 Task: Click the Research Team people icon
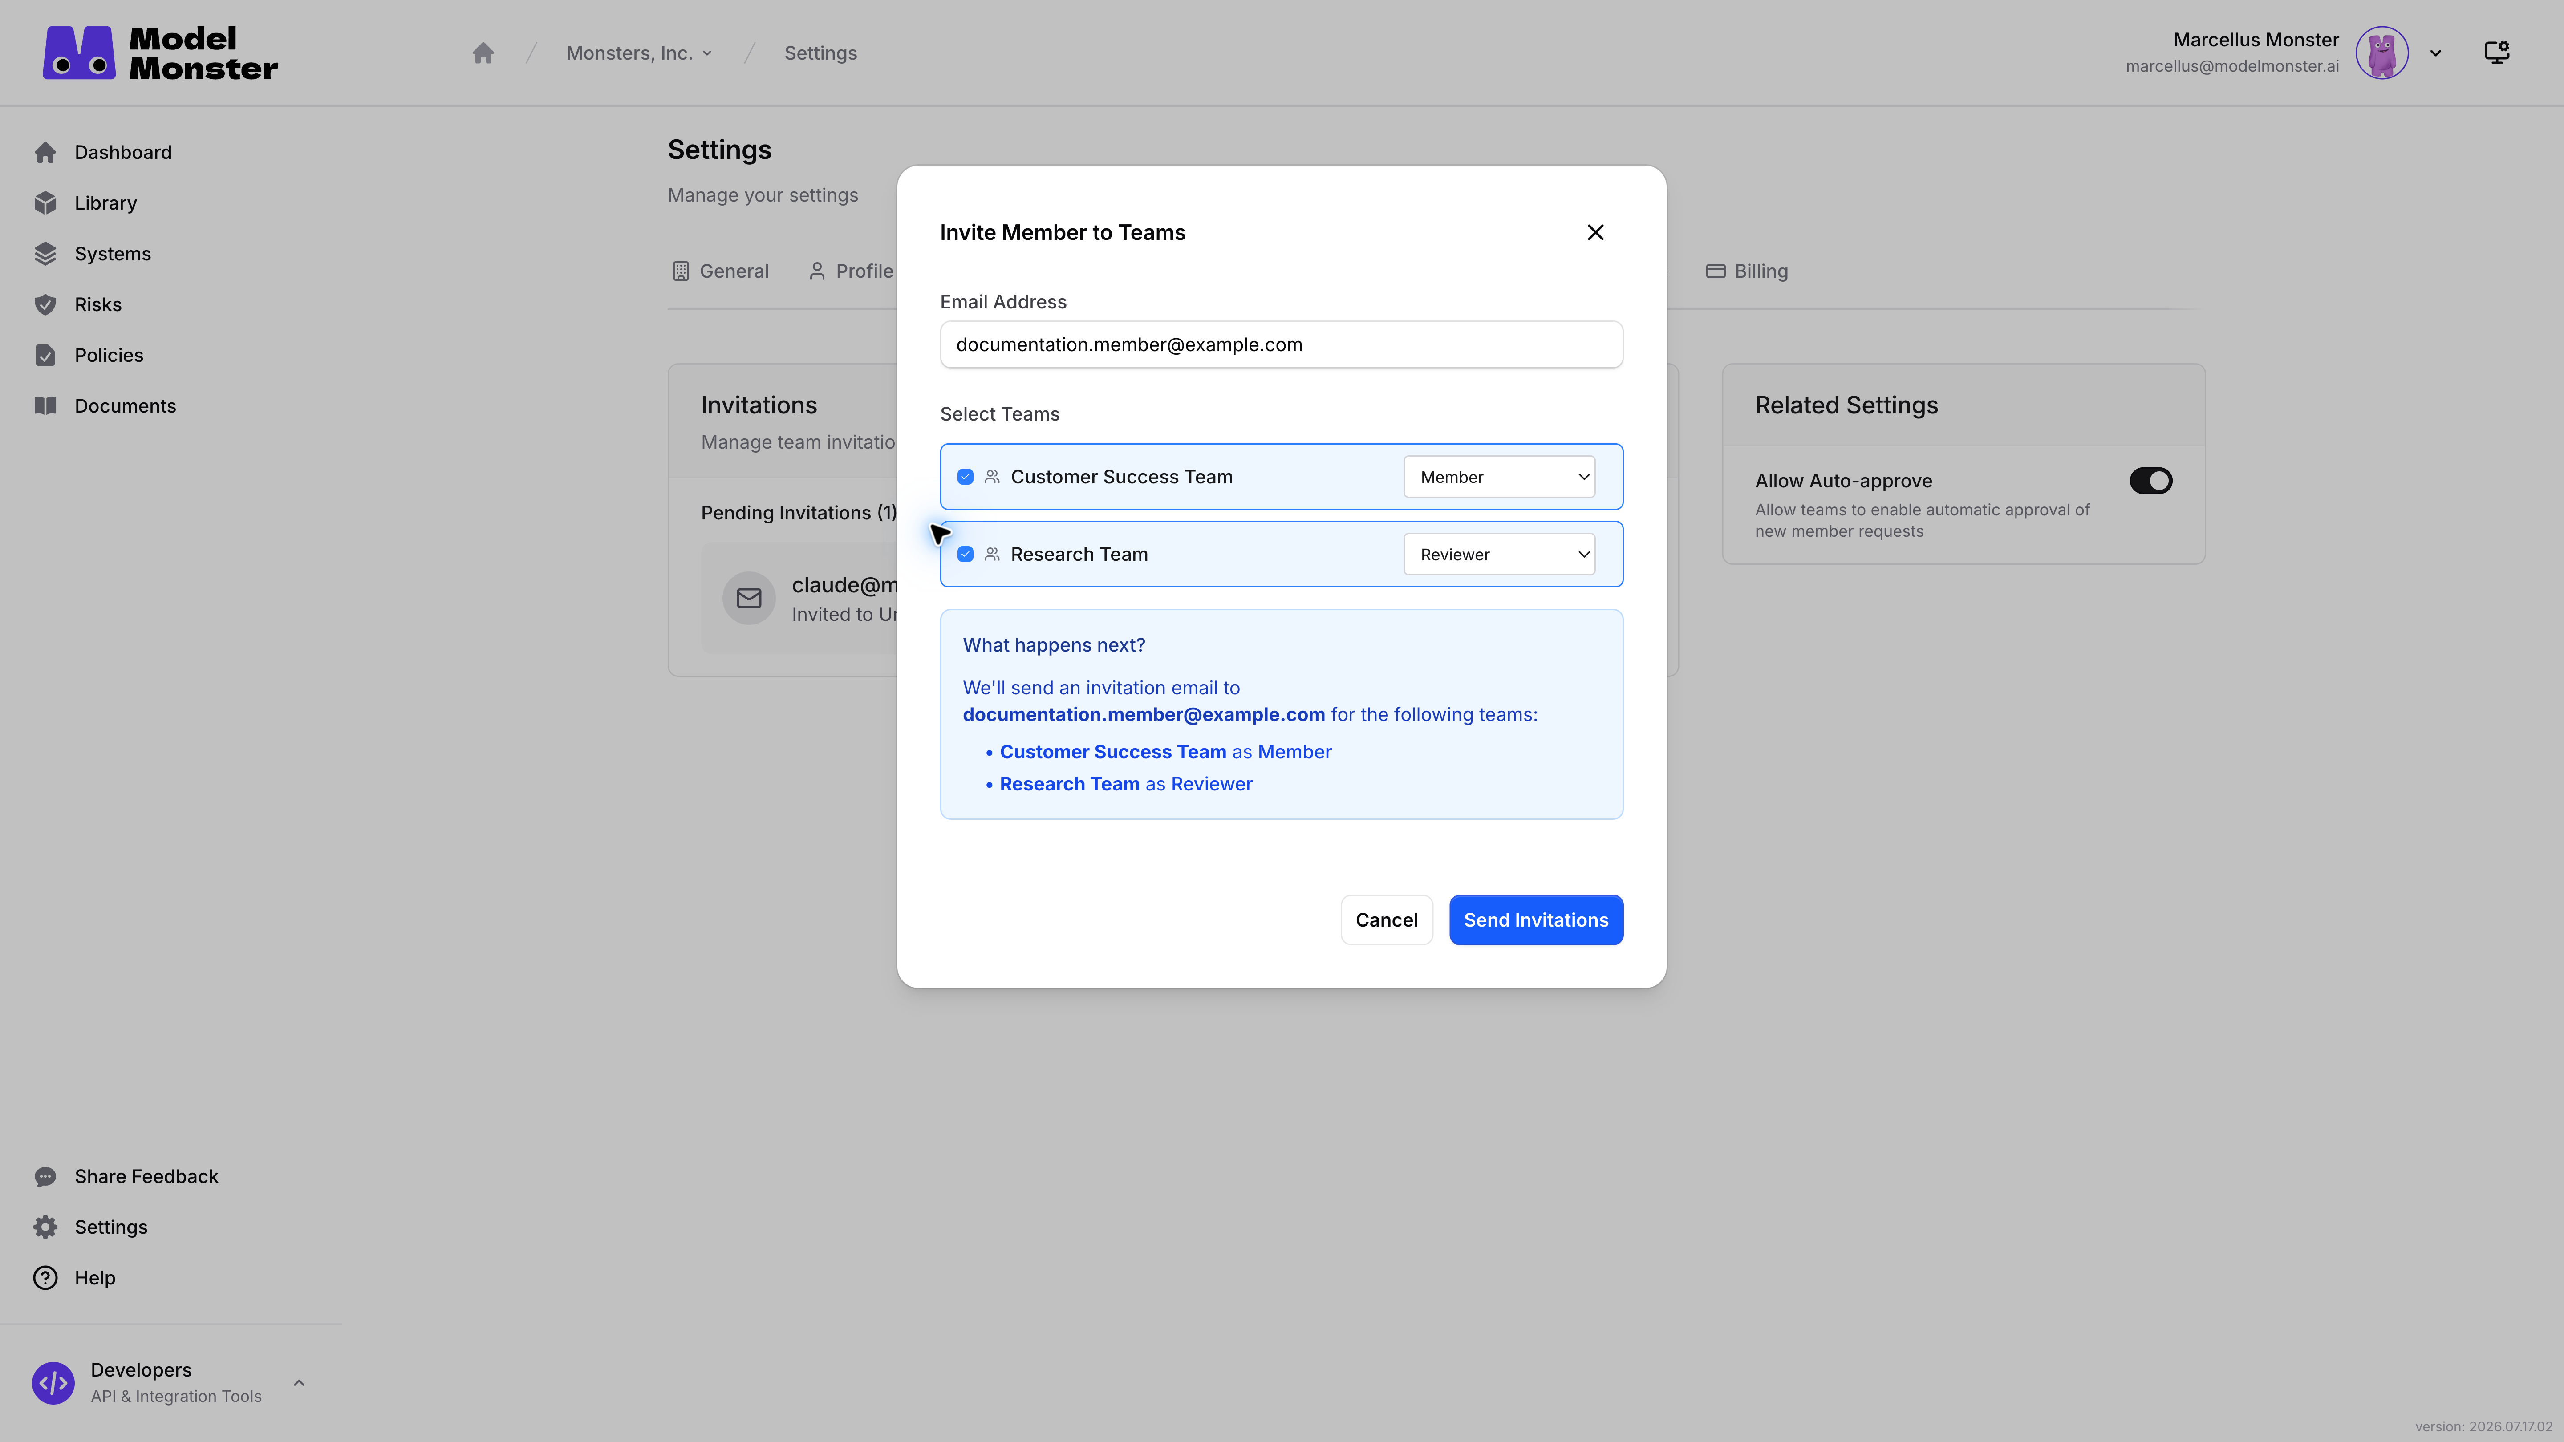[992, 554]
